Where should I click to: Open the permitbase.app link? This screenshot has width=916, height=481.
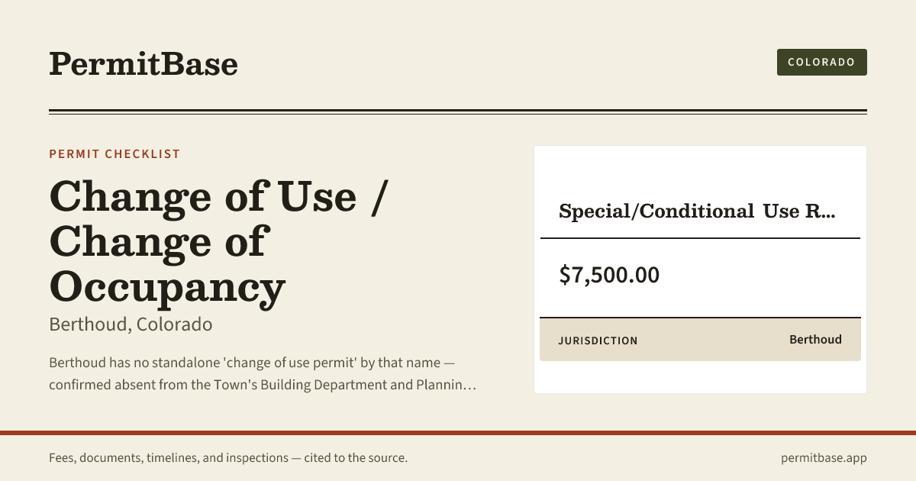tap(824, 458)
